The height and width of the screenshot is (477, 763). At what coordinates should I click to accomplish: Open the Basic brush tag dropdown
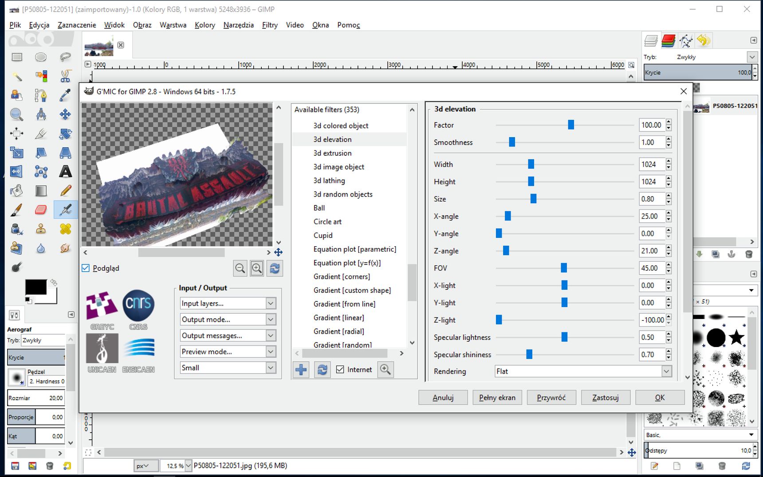[x=700, y=435]
